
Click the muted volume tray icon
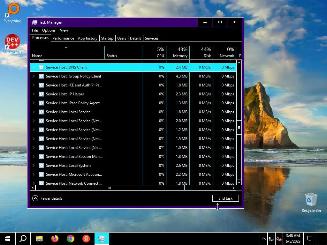point(279,239)
